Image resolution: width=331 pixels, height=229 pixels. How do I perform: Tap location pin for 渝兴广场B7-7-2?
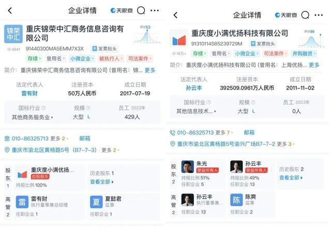click(172, 144)
